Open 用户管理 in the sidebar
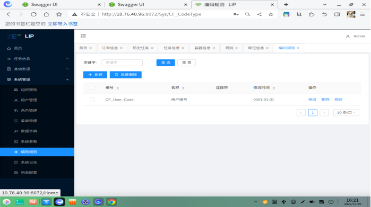The height and width of the screenshot is (207, 371). click(37, 100)
